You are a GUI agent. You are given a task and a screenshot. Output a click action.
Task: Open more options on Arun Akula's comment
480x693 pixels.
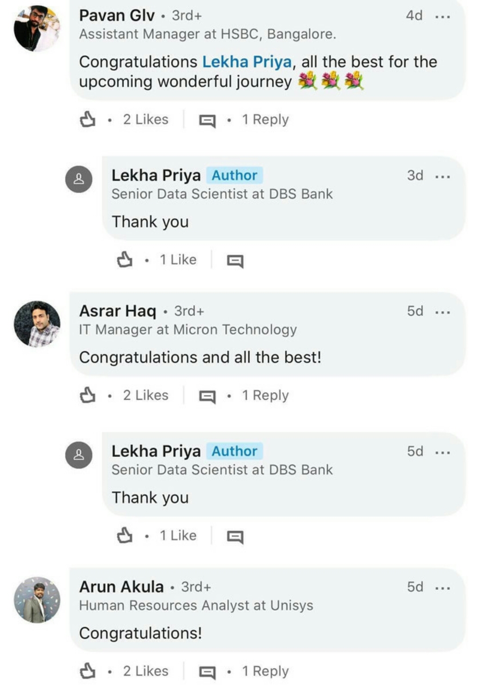(x=443, y=588)
